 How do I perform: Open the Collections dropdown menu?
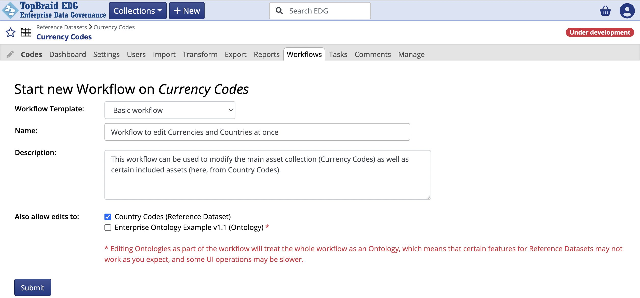(138, 11)
